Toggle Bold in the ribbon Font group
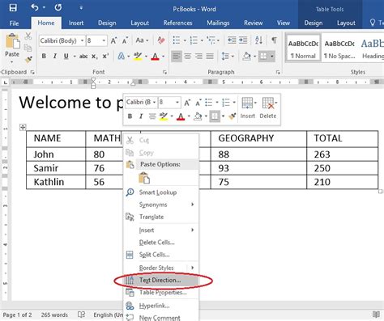384x321 pixels. pos(44,56)
